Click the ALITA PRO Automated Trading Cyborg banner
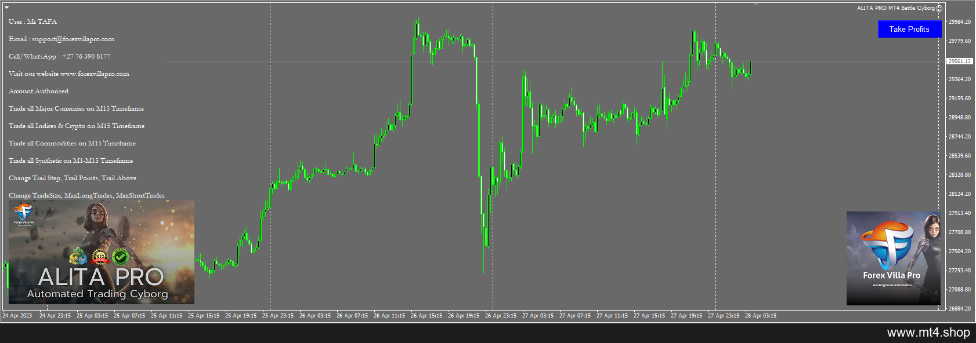Image resolution: width=976 pixels, height=343 pixels. click(102, 252)
